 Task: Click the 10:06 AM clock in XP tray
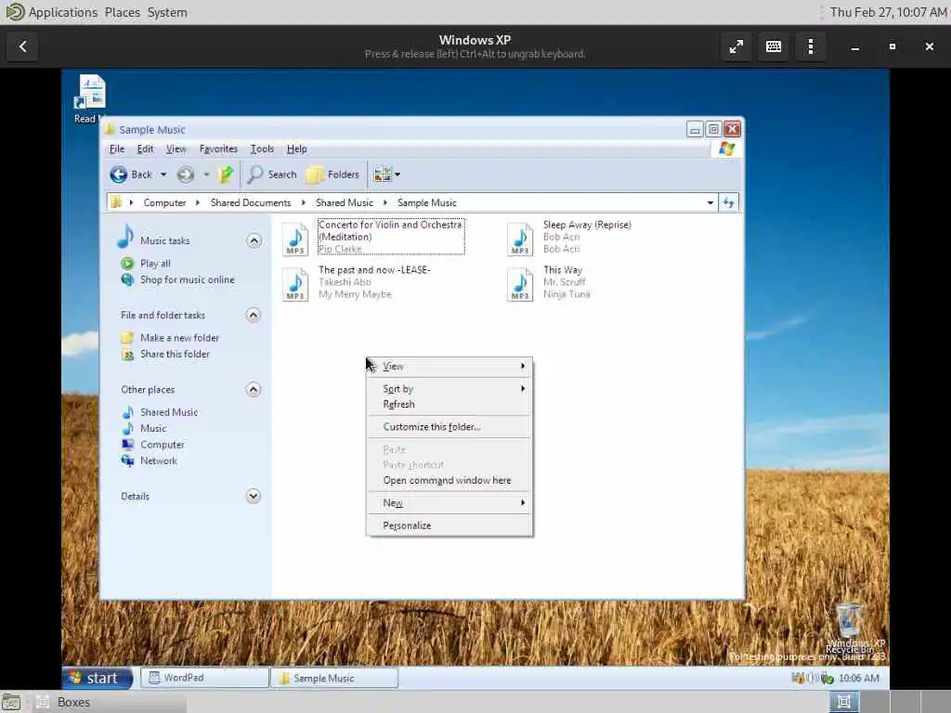click(x=859, y=678)
